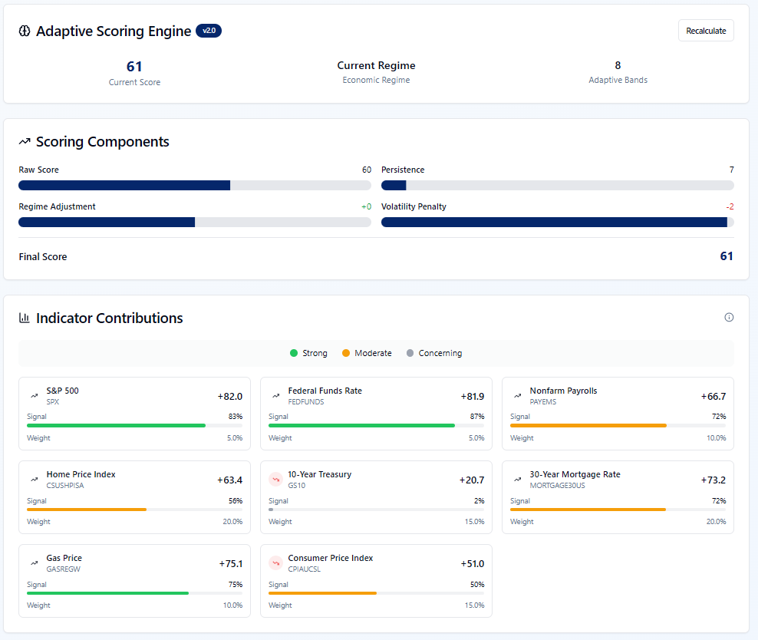This screenshot has height=640, width=758.
Task: Click the trend icon beside Scoring Components
Action: pyautogui.click(x=25, y=141)
